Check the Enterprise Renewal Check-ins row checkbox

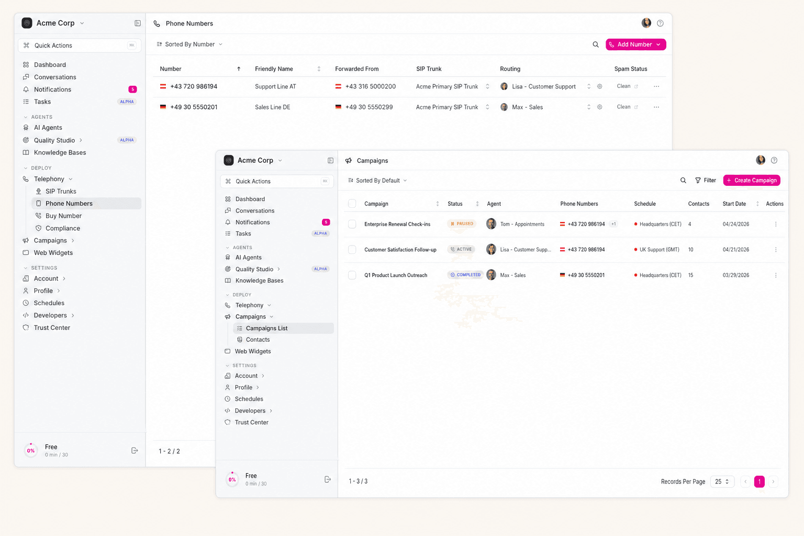(352, 224)
